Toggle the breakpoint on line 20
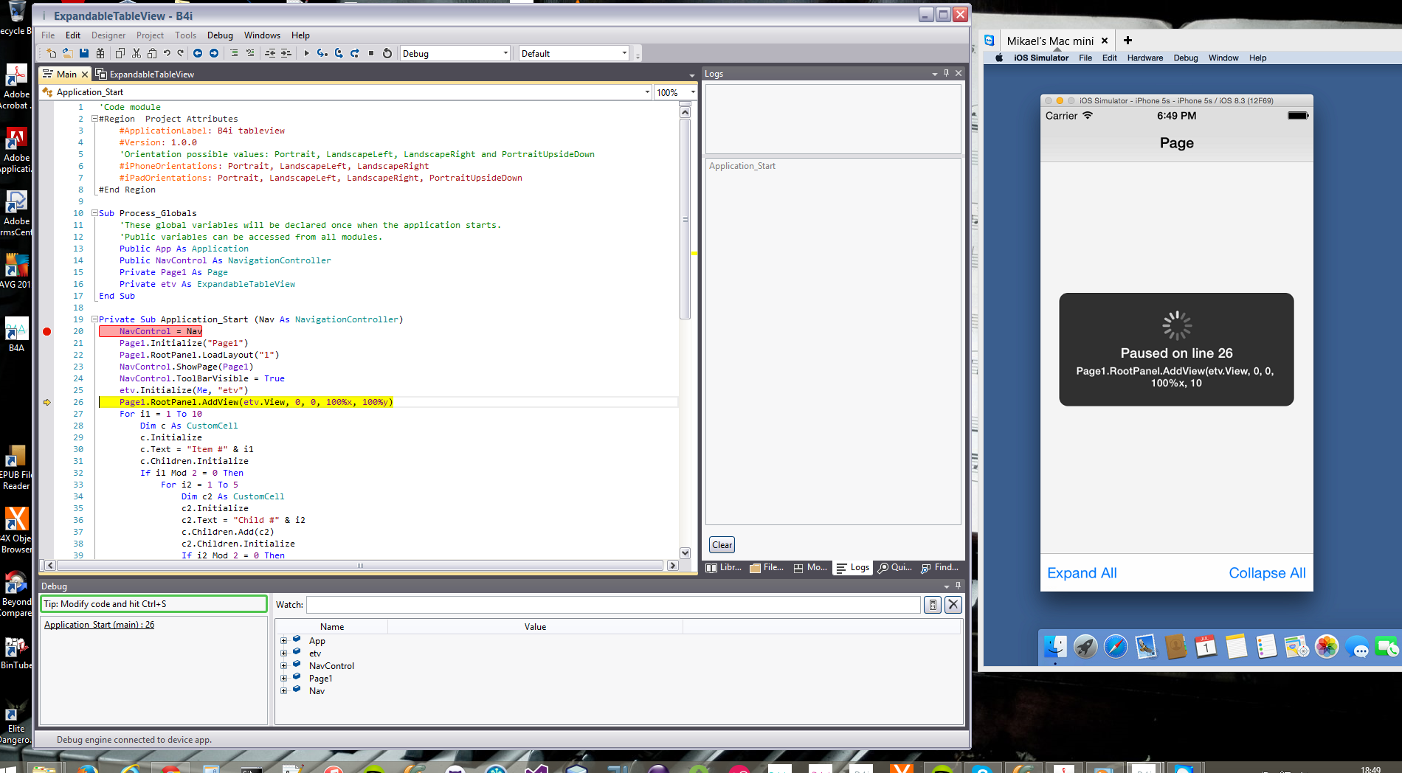The width and height of the screenshot is (1402, 773). (x=46, y=332)
